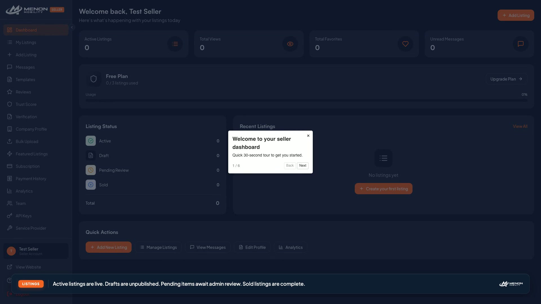
Task: Click the Verification document icon
Action: pos(10,117)
